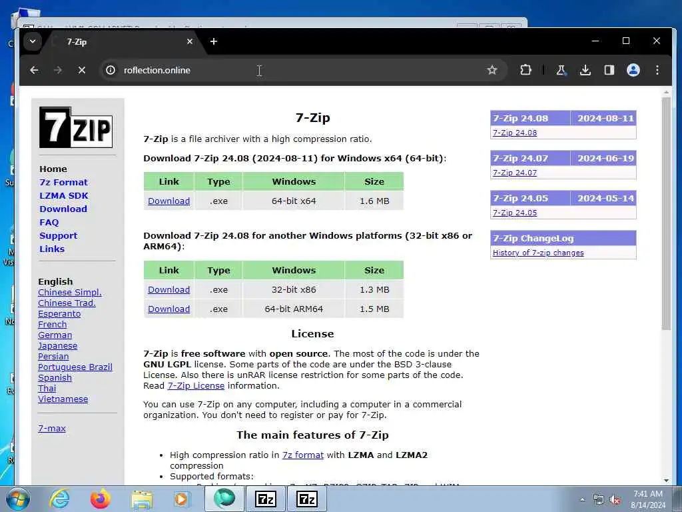
Task: Open the 7-Zip 24.07 news link
Action: (515, 173)
